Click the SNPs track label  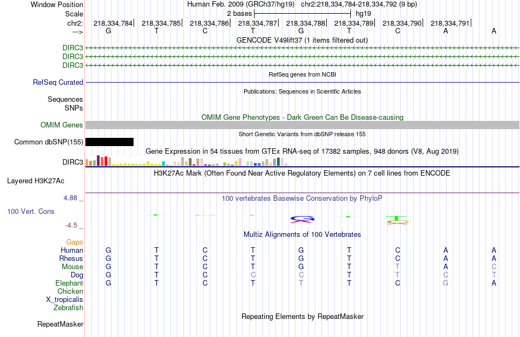[74, 108]
